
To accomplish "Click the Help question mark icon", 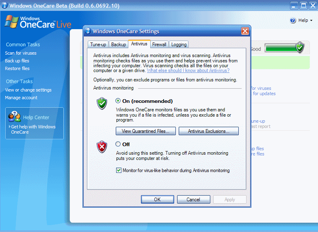I will (293, 20).
